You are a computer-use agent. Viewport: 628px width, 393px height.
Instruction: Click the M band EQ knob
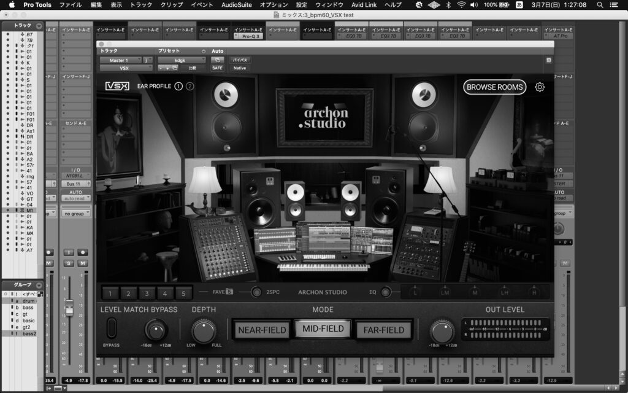(x=475, y=292)
